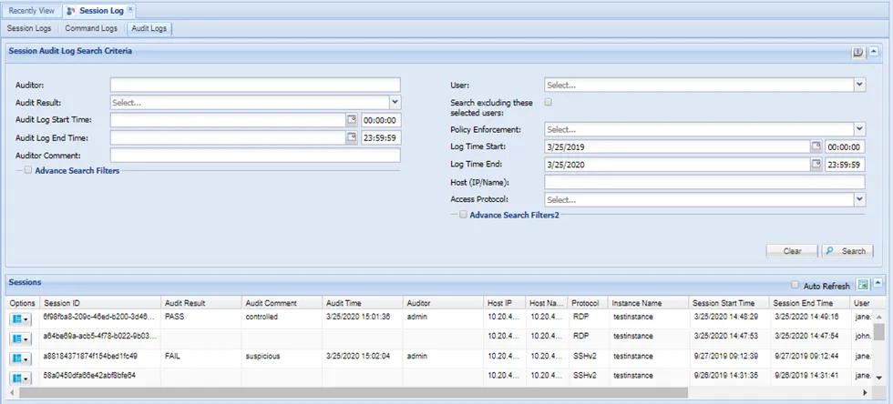Sort by Session ID column header

[100, 303]
